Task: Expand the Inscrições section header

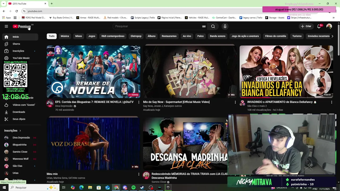Action: (12, 131)
